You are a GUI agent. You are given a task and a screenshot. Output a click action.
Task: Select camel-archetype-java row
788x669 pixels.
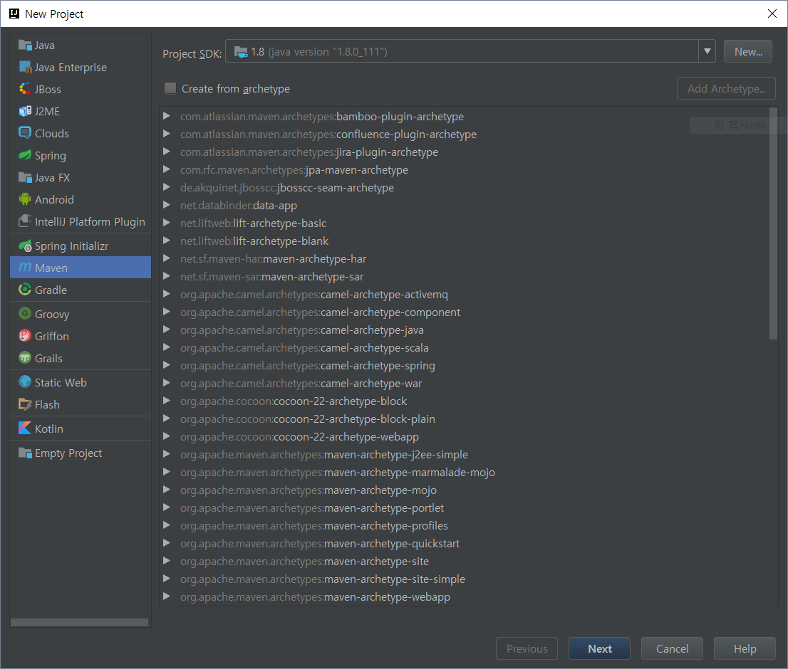[x=465, y=330]
